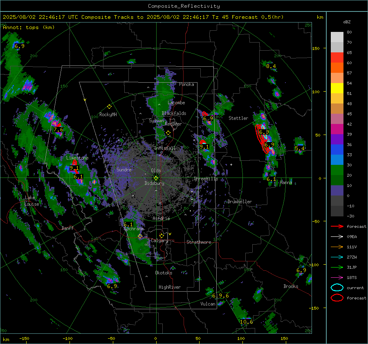368x344 pixels.
Task: Click the Blackfalds city label
Action: pos(174,113)
